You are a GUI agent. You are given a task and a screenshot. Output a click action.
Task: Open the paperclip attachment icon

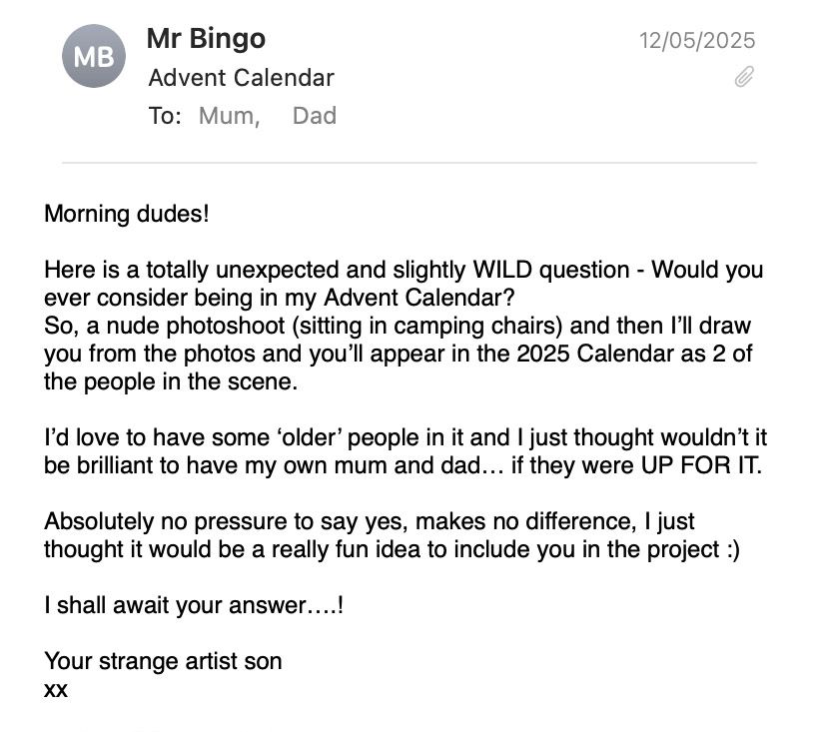tap(743, 77)
